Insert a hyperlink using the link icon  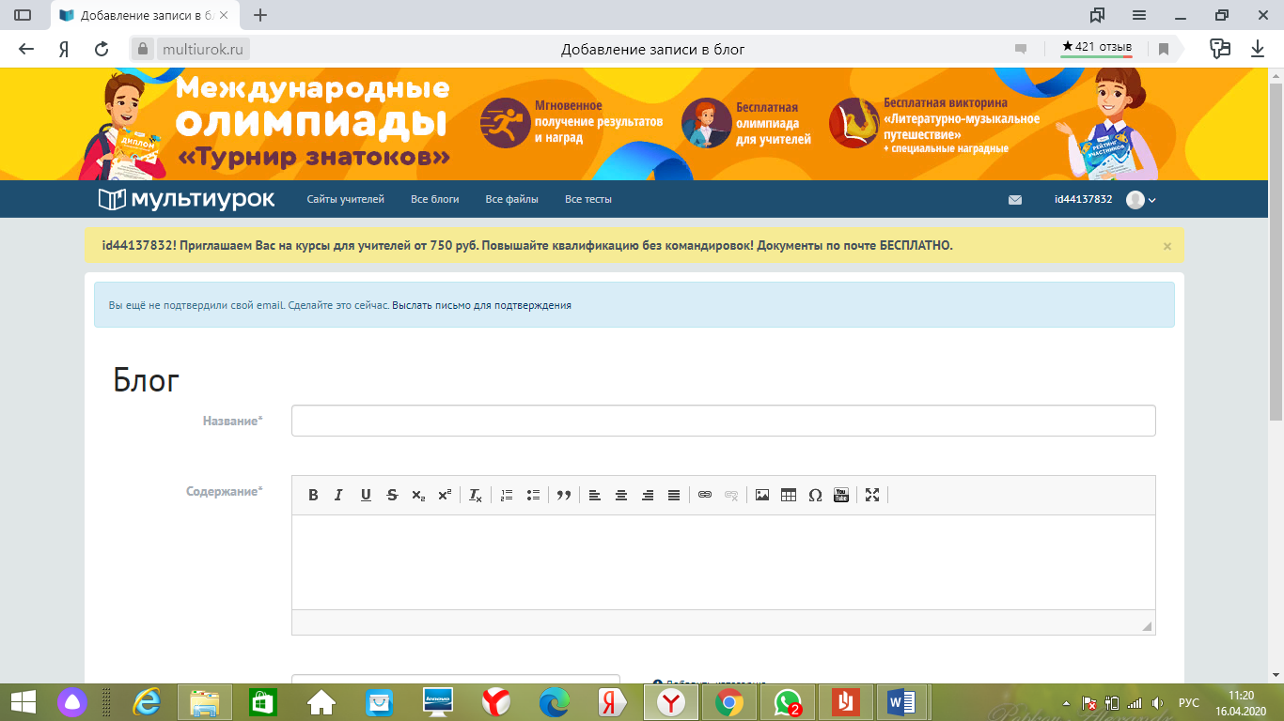coord(705,495)
